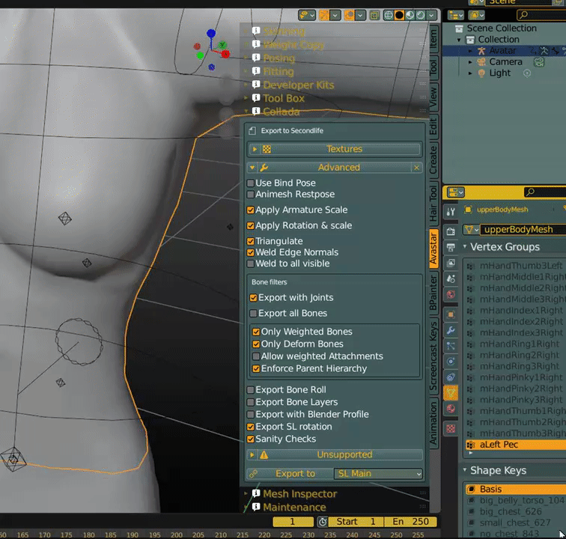The image size is (566, 539).
Task: Open Maintenance panel
Action: click(x=294, y=508)
